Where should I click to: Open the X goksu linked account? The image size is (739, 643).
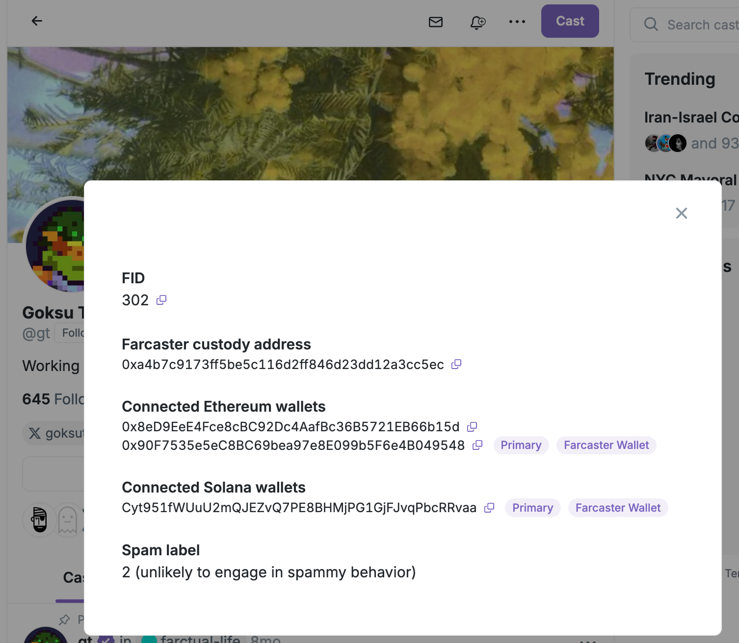tap(53, 433)
